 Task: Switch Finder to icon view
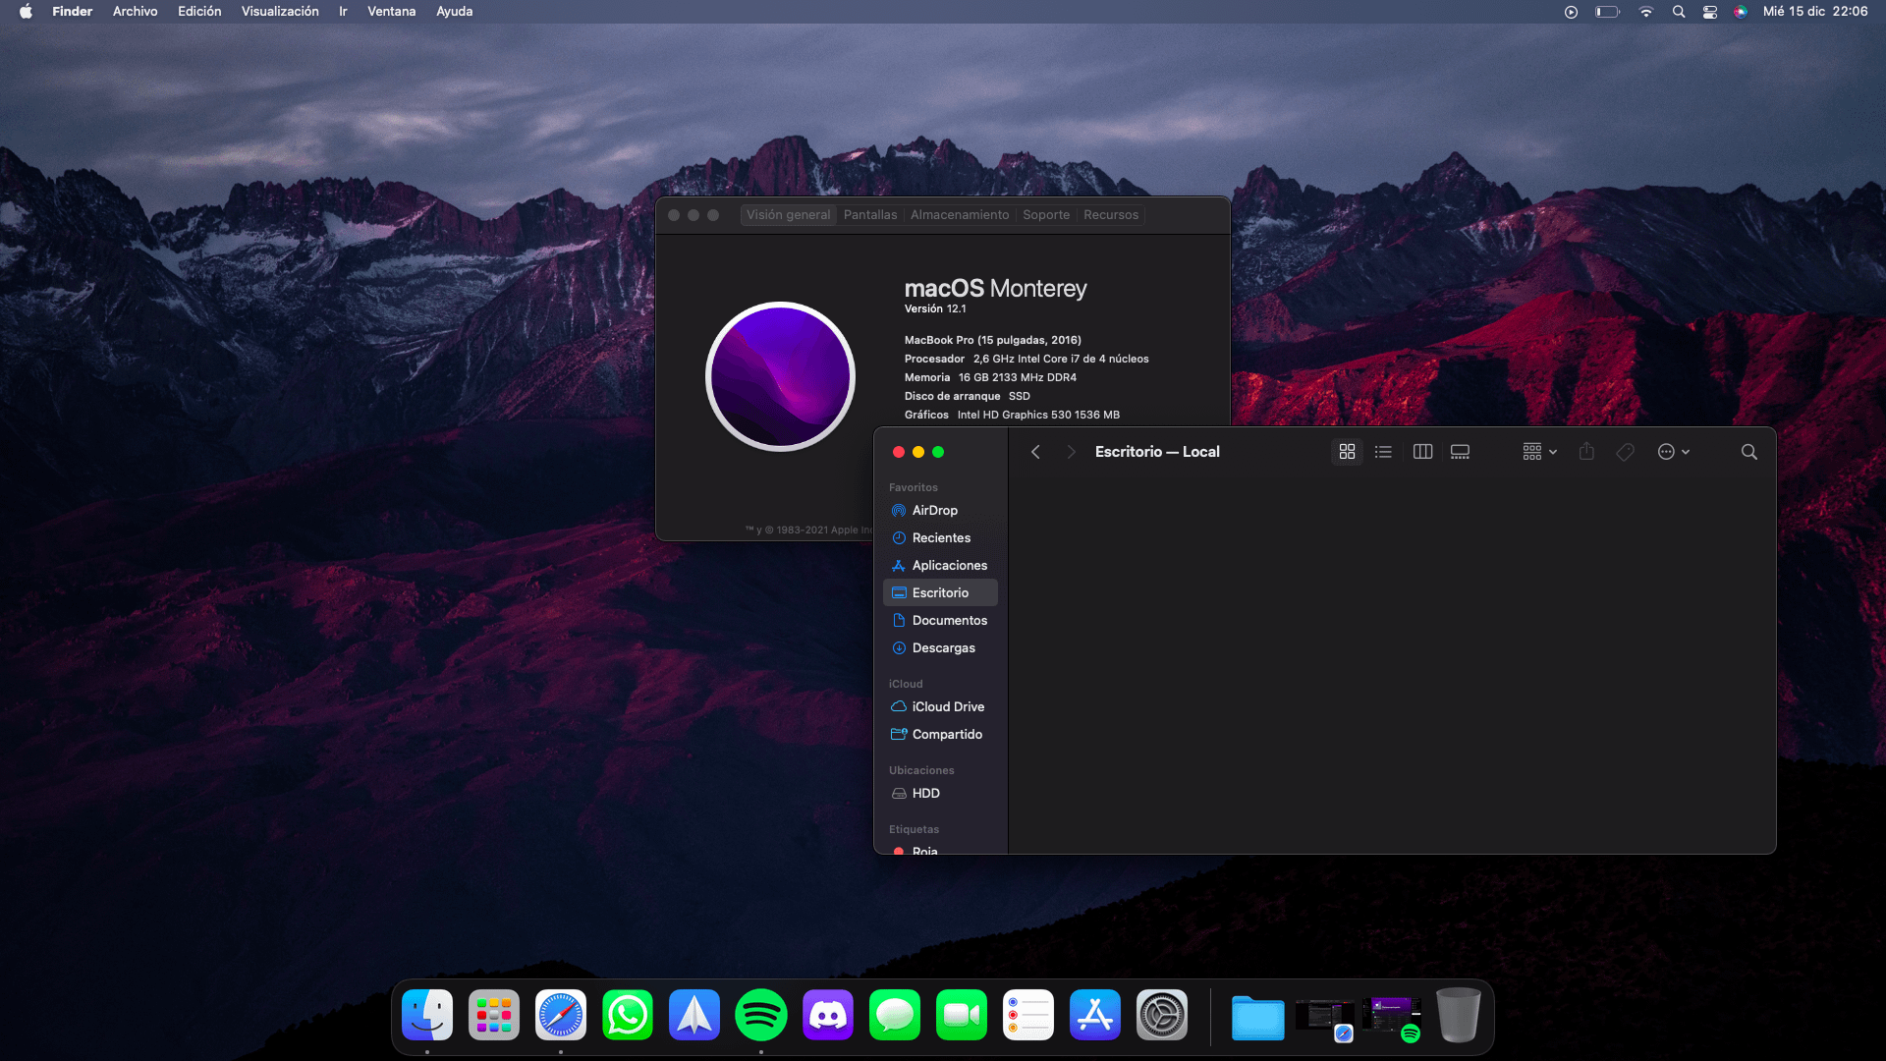(1347, 452)
